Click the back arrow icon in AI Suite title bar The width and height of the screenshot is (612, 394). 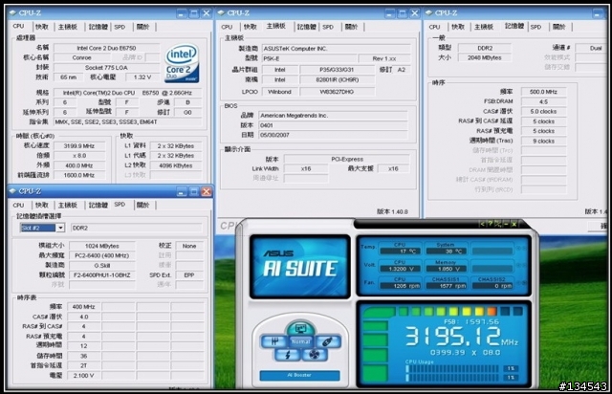click(482, 224)
